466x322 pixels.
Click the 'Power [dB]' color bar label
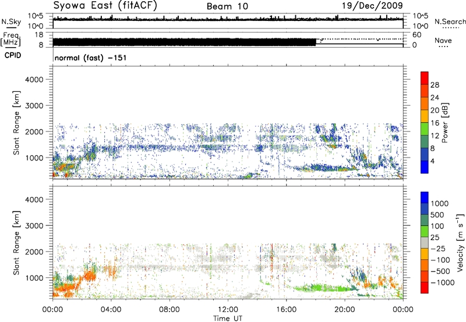click(x=445, y=123)
